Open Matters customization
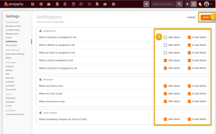 point(9,70)
